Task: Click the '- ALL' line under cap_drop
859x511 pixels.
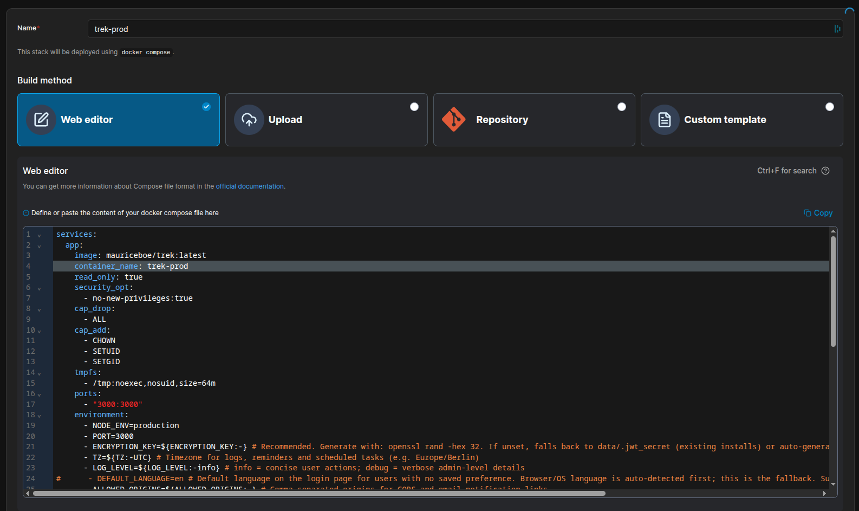Action: (95, 319)
